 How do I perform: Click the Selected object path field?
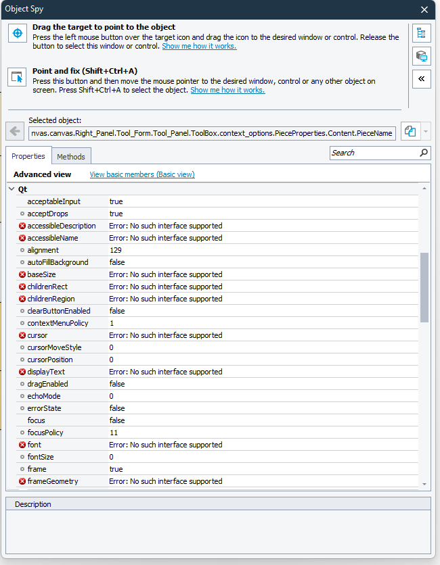pyautogui.click(x=212, y=133)
